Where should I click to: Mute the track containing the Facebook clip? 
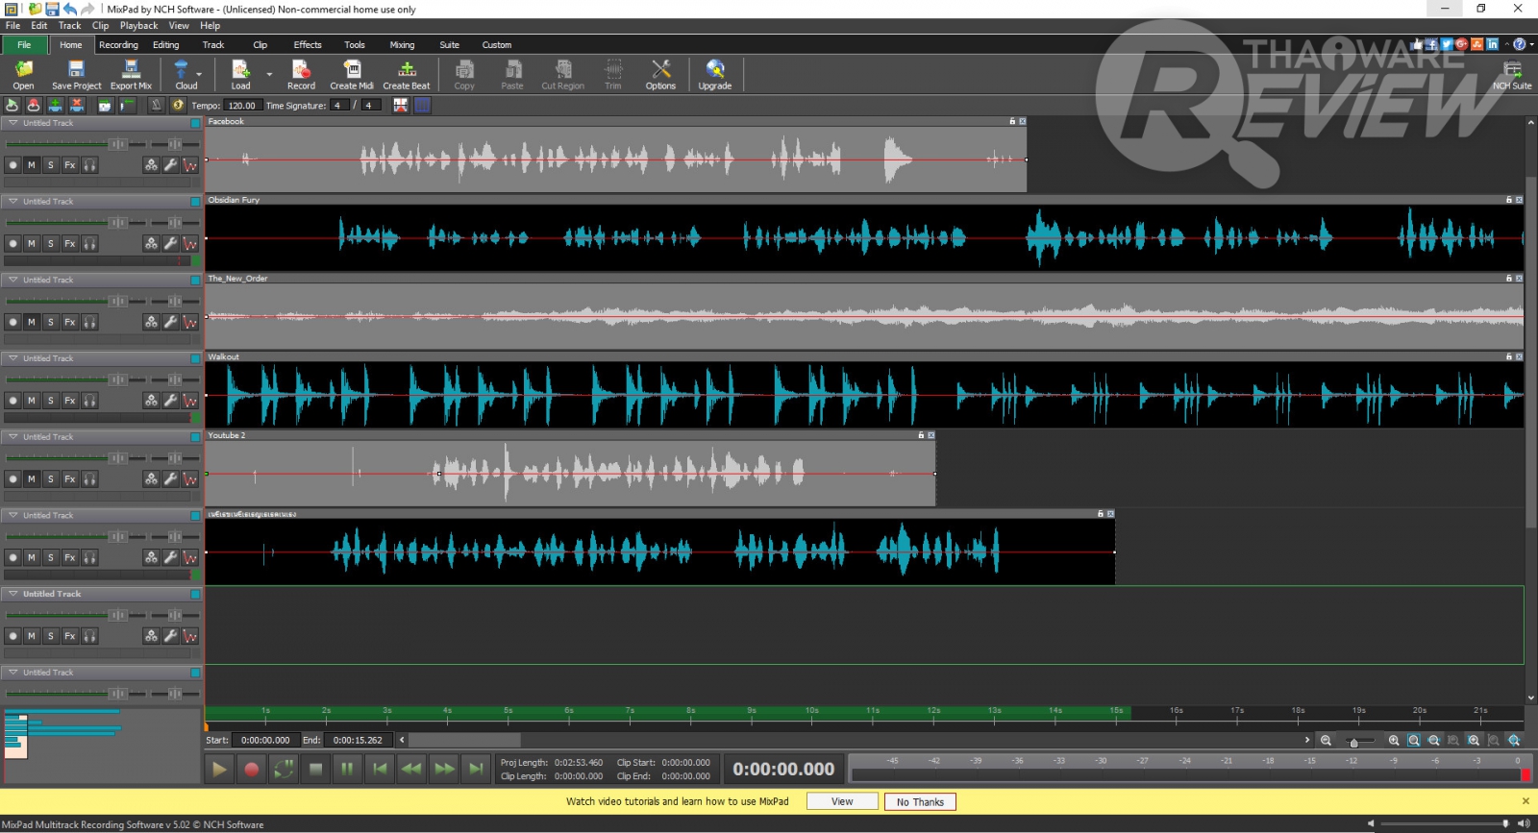(32, 165)
